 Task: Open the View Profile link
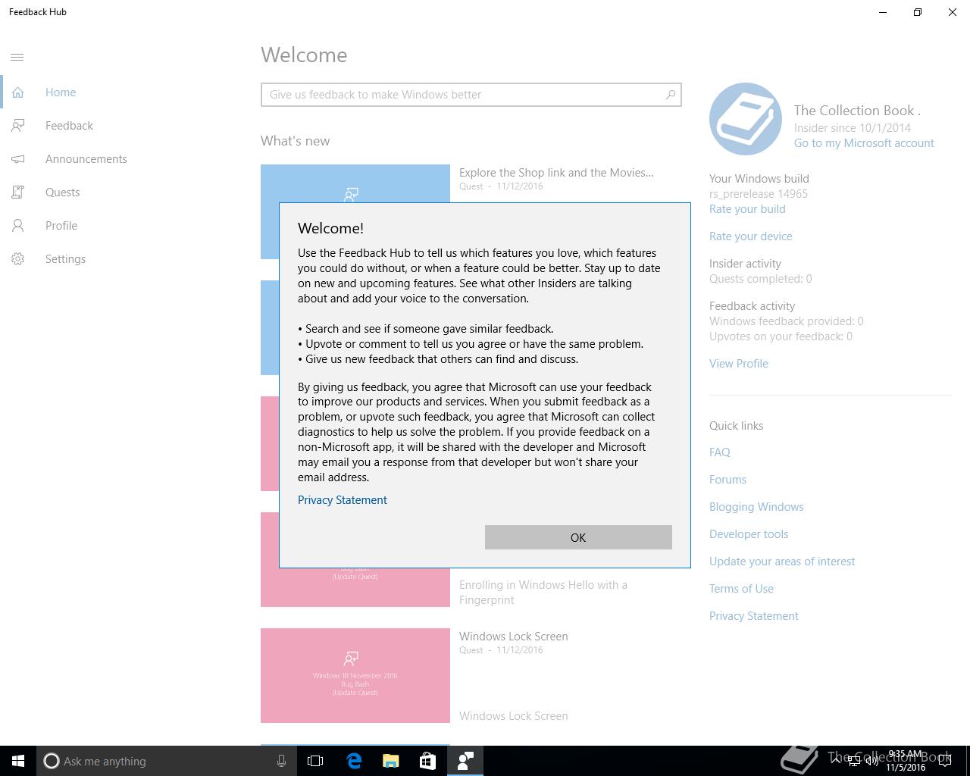click(739, 364)
